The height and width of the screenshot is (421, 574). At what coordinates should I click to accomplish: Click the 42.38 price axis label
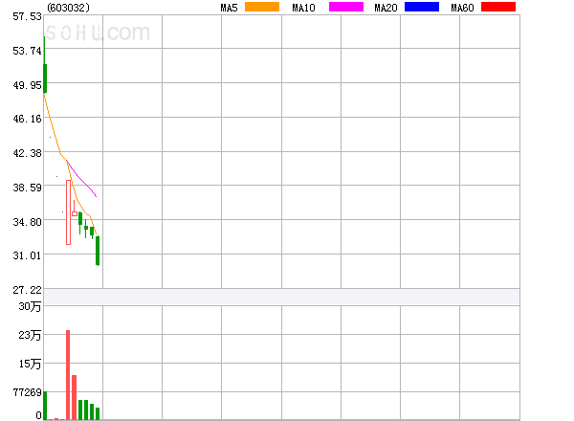pyautogui.click(x=27, y=153)
